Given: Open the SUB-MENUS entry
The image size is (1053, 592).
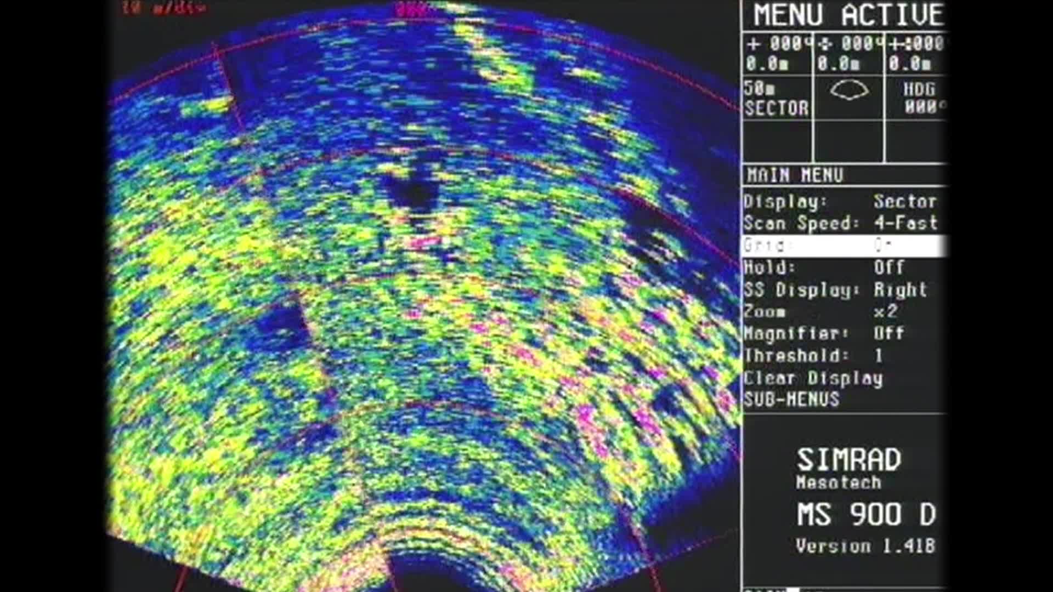Looking at the screenshot, I should [x=791, y=400].
